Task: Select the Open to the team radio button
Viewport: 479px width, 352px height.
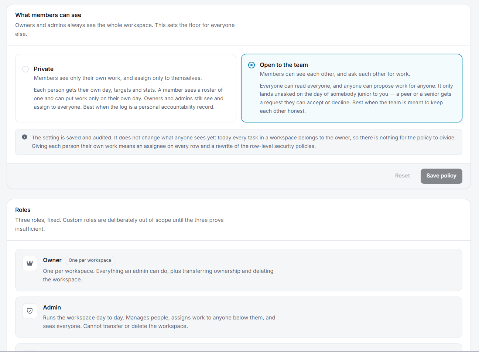Action: (x=252, y=65)
